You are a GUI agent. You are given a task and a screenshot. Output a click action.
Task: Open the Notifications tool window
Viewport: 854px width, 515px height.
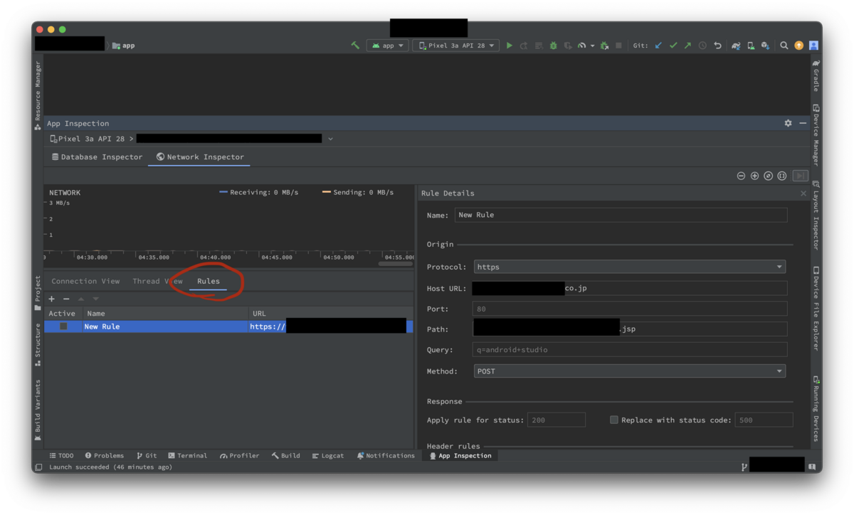point(385,455)
